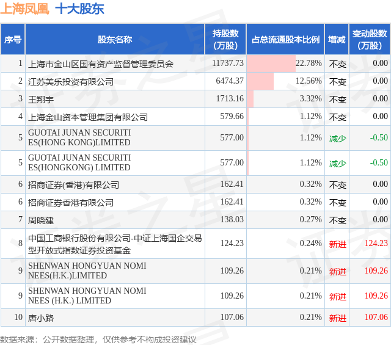Click the 138.03 holding value
The width and height of the screenshot is (391, 345).
click(x=232, y=219)
